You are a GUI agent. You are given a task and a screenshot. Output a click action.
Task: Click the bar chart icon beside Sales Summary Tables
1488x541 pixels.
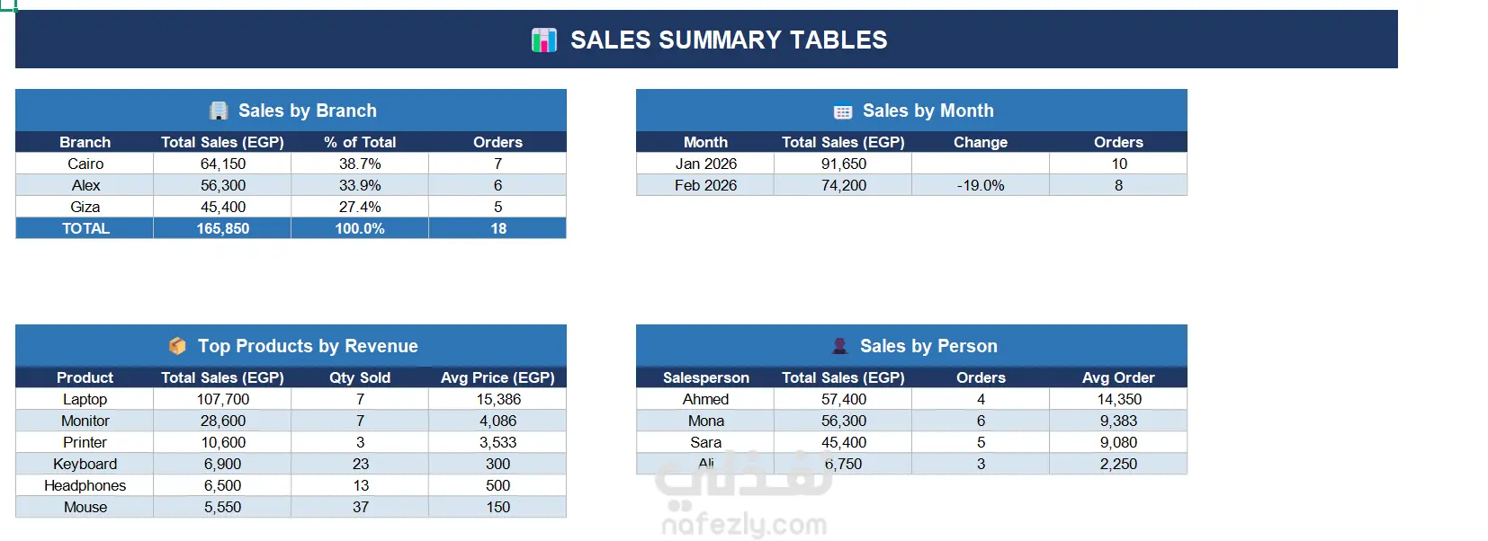(x=544, y=40)
